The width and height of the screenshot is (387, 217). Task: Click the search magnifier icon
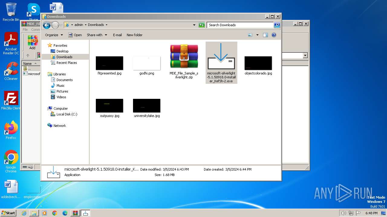pyautogui.click(x=277, y=25)
